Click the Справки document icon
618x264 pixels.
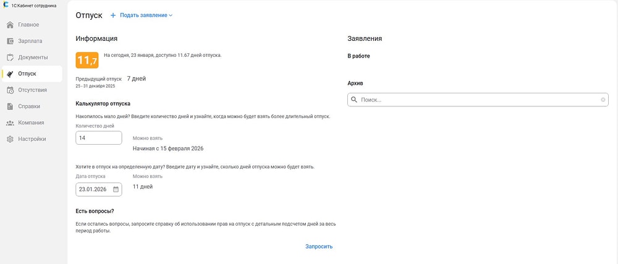[10, 106]
